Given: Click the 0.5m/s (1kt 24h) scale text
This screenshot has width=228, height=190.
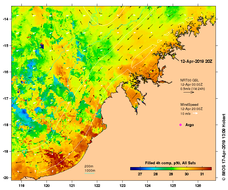Looking at the screenshot, I should pos(192,89).
